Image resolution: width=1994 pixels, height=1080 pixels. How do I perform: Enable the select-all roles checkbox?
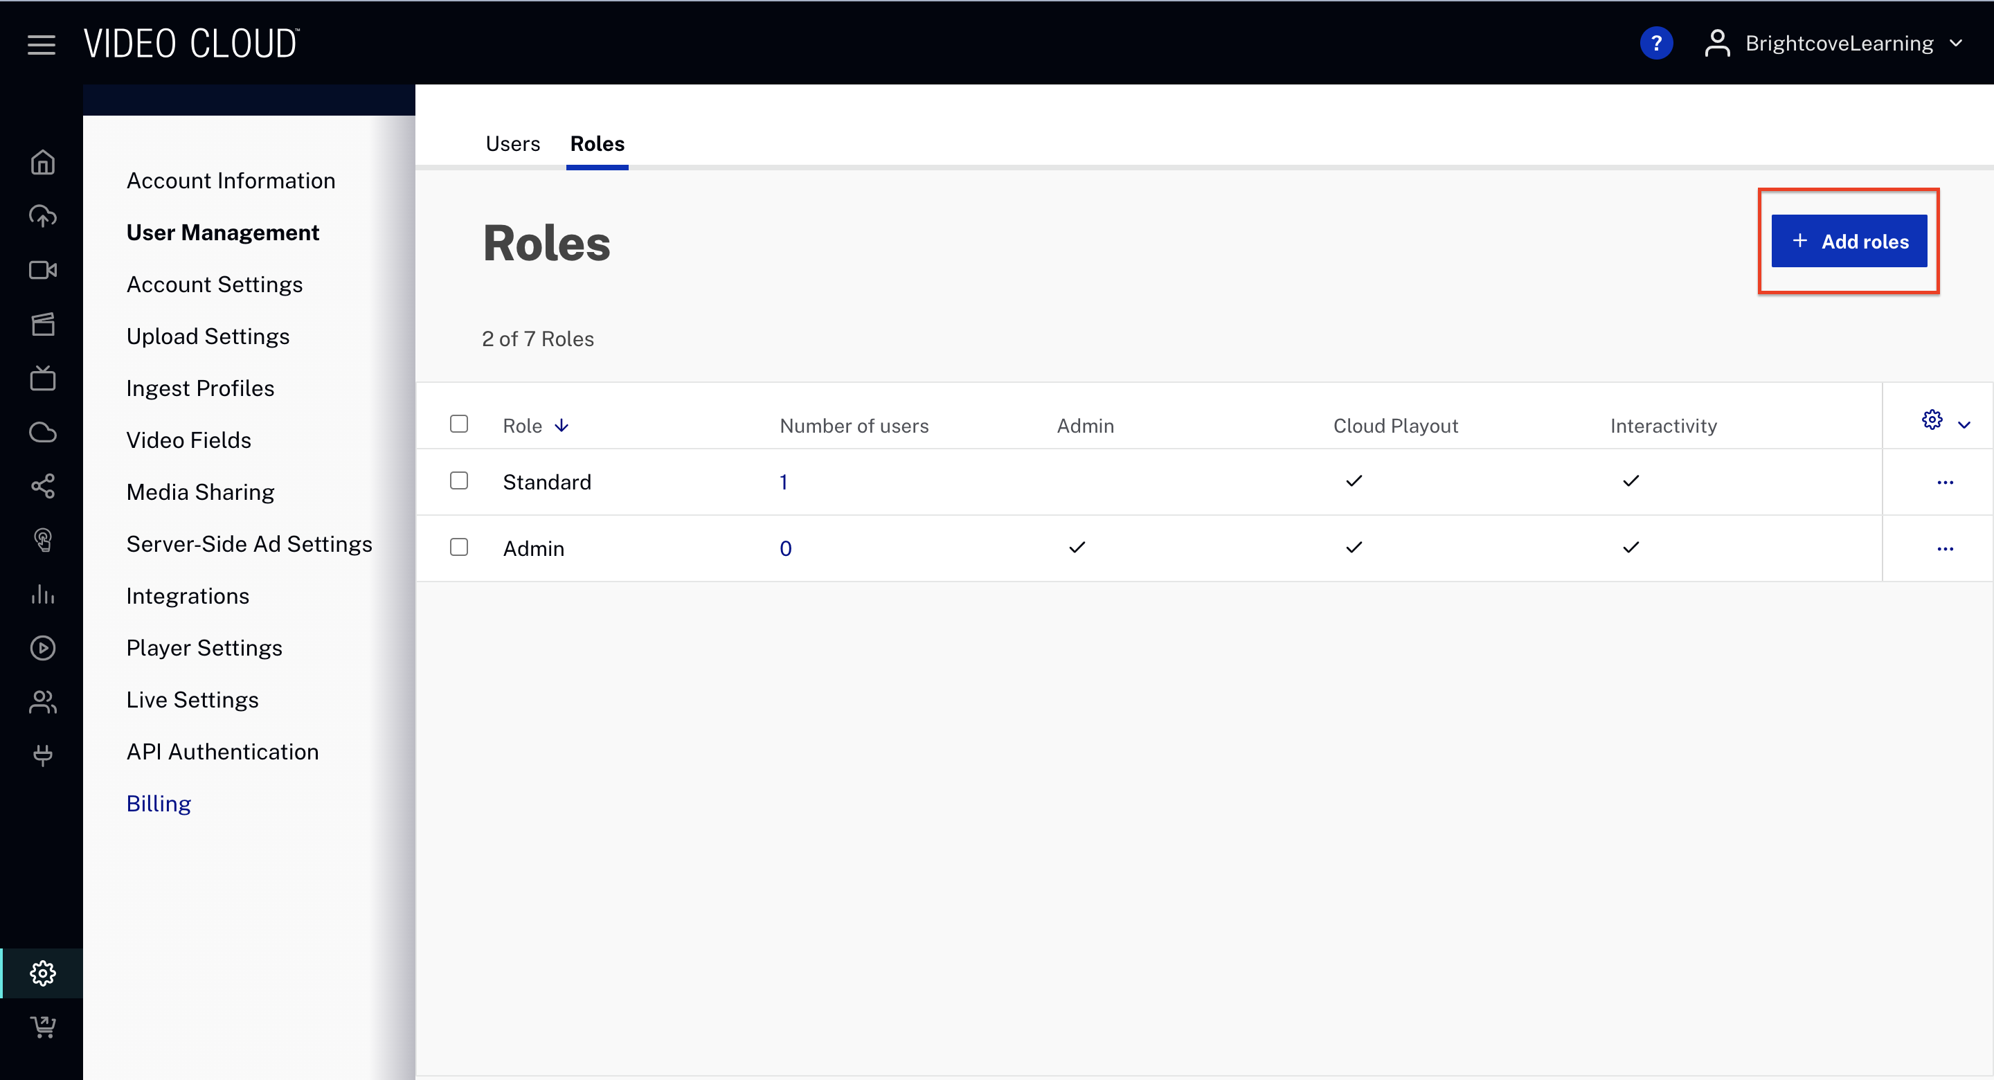pos(460,423)
